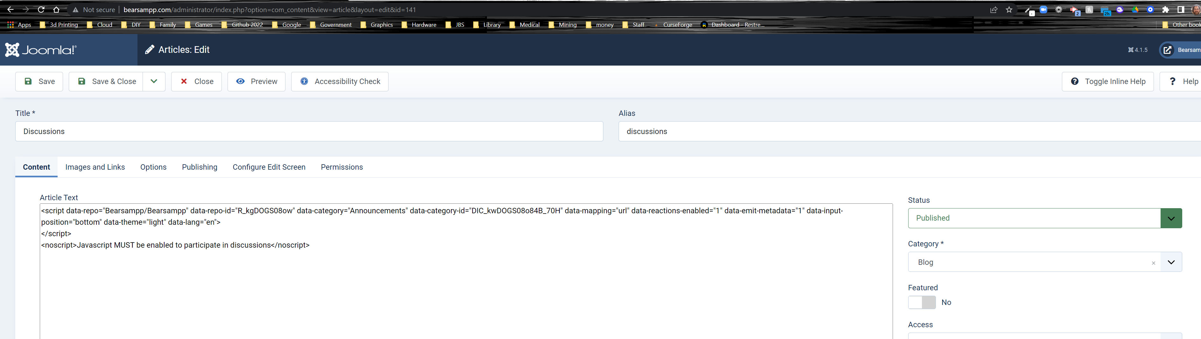
Task: Expand the Save & Close dropdown arrow
Action: (154, 81)
